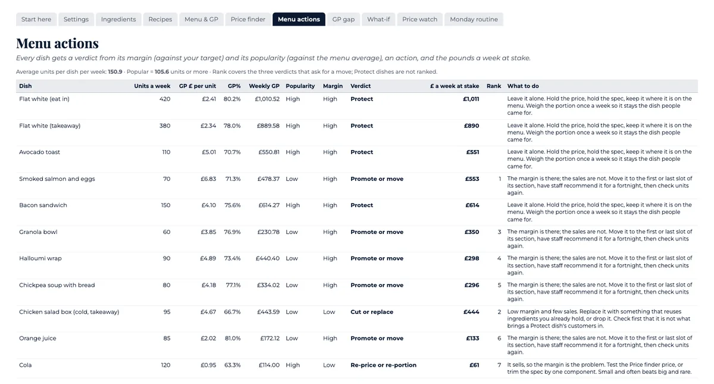Open the Recipes tab

(x=160, y=19)
